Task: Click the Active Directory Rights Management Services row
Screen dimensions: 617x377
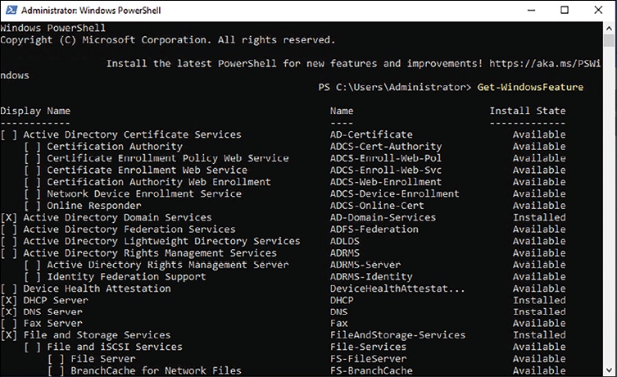Action: tap(284, 253)
